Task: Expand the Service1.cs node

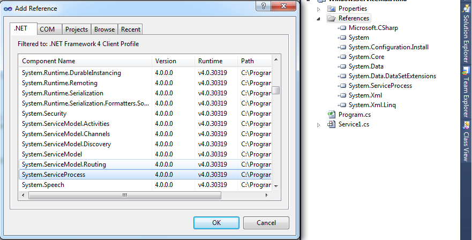Action: pyautogui.click(x=318, y=125)
